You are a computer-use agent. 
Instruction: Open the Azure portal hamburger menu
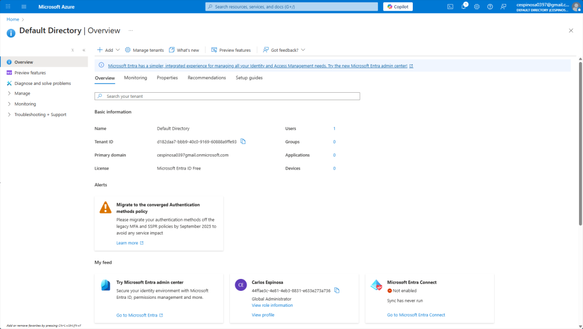point(23,6)
